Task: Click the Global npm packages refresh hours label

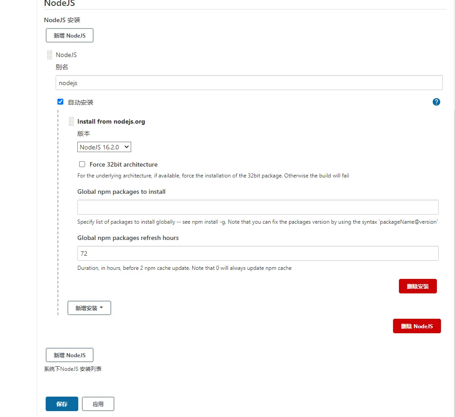Action: [x=128, y=238]
